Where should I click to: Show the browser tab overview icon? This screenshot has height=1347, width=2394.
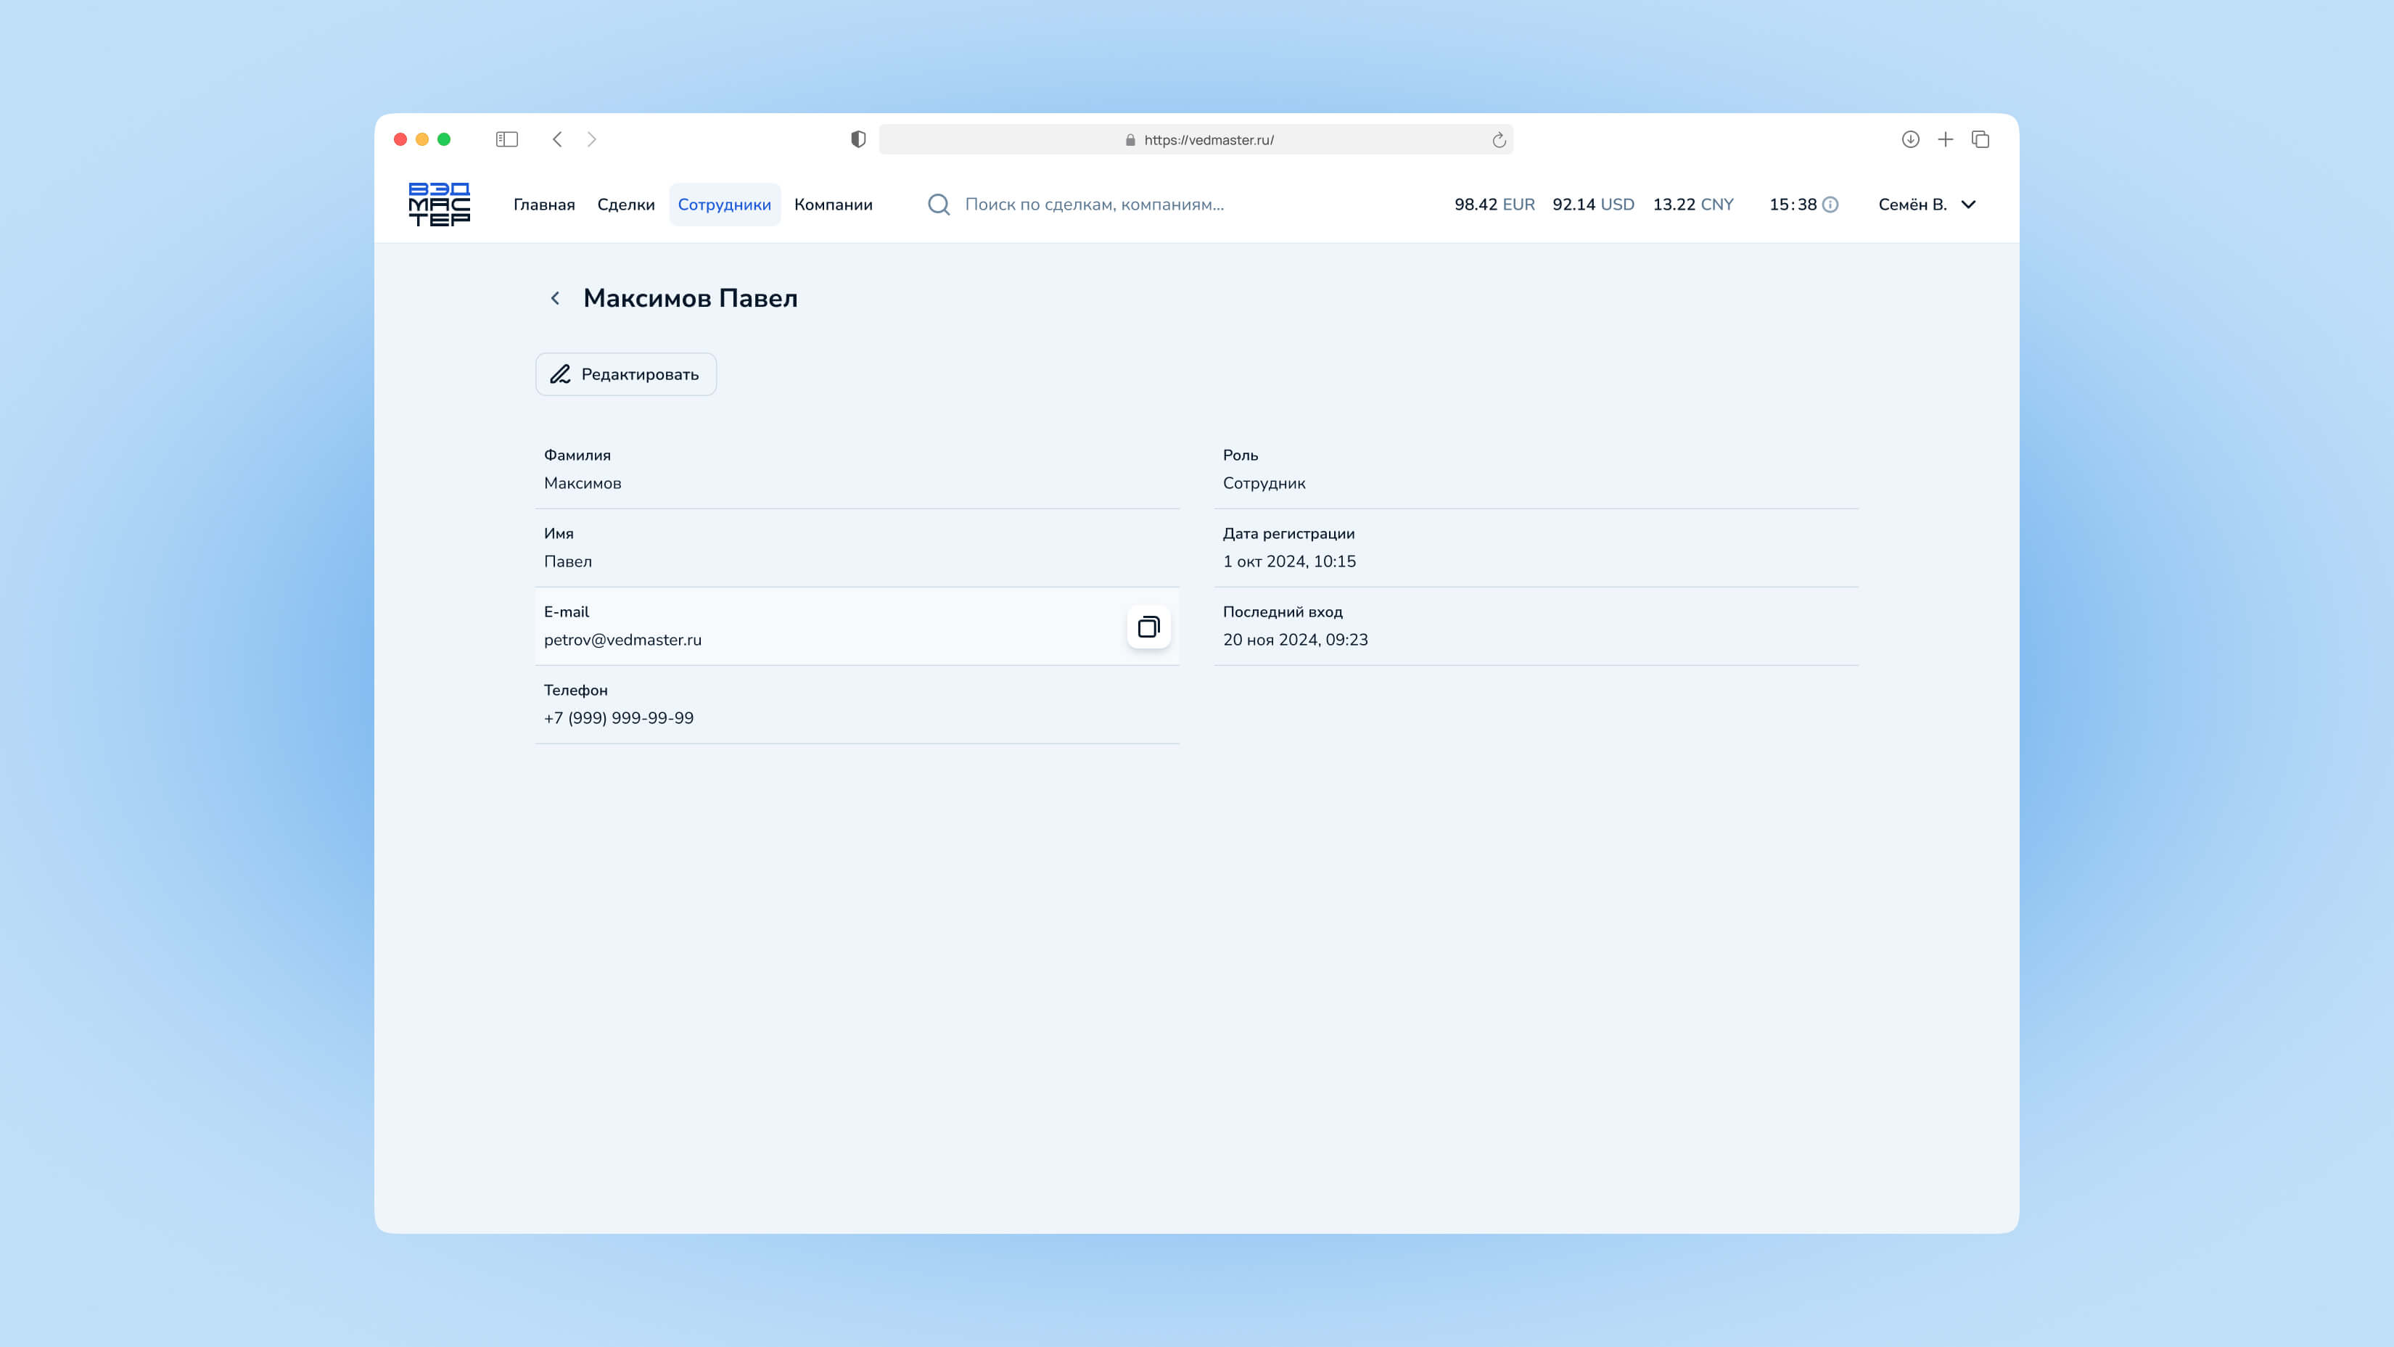[x=1980, y=139]
